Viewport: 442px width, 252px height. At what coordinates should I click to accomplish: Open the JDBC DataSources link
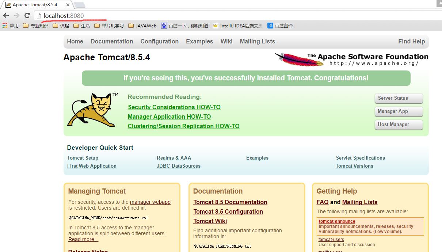tap(179, 166)
